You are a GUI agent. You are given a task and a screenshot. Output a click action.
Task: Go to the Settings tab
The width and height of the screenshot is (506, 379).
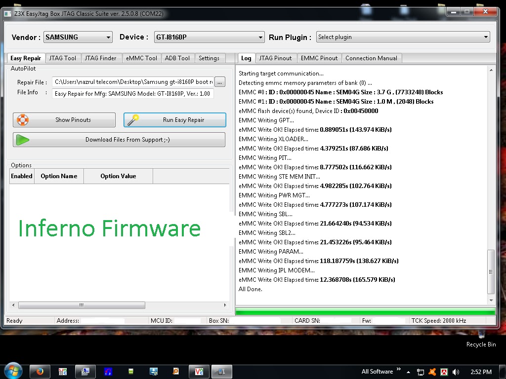click(x=209, y=58)
